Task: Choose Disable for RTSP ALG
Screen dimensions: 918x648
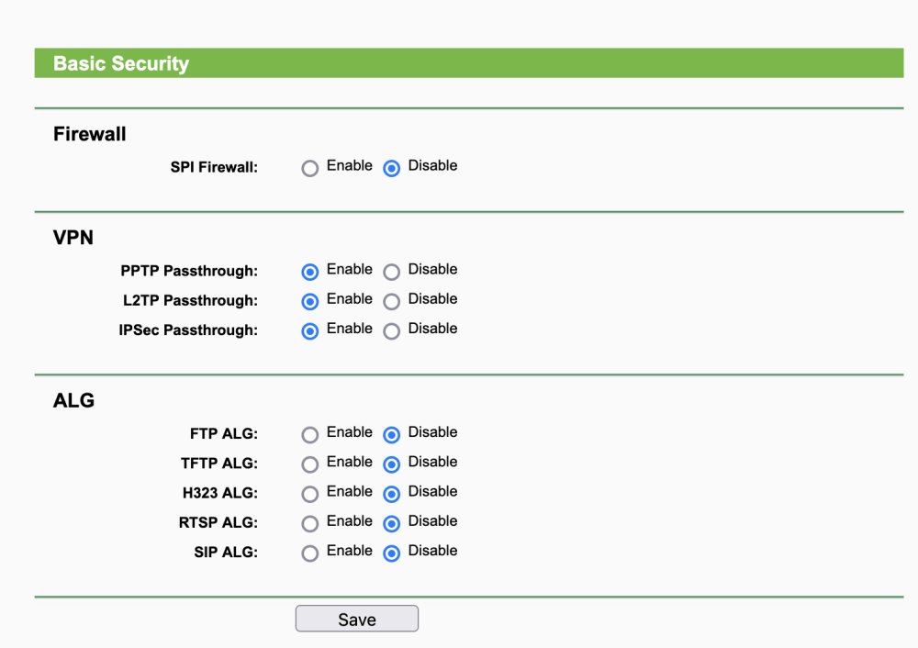Action: tap(392, 523)
